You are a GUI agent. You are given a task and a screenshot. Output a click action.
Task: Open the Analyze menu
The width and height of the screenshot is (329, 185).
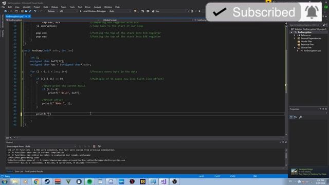(97, 7)
